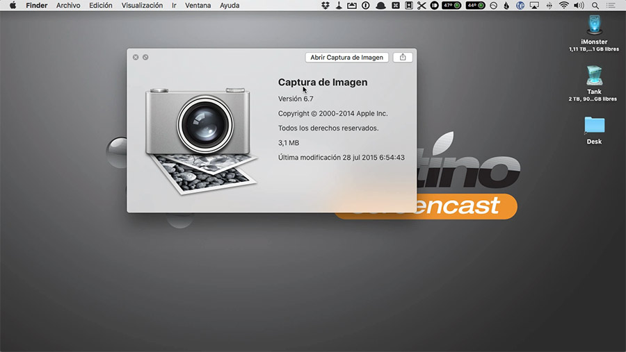Click the round gauge menu bar icon
This screenshot has width=626, height=352.
tap(493, 6)
